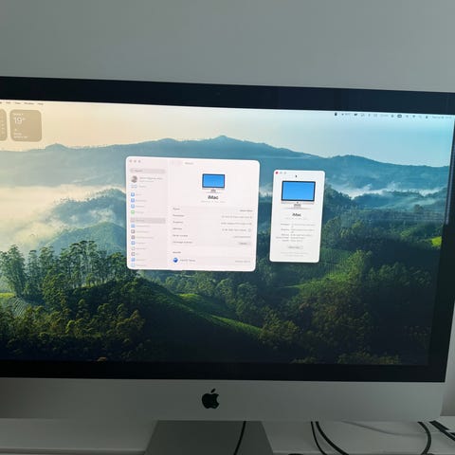This screenshot has height=455, width=455.
Task: Click the info icon beside Memory
Action: [x=249, y=230]
